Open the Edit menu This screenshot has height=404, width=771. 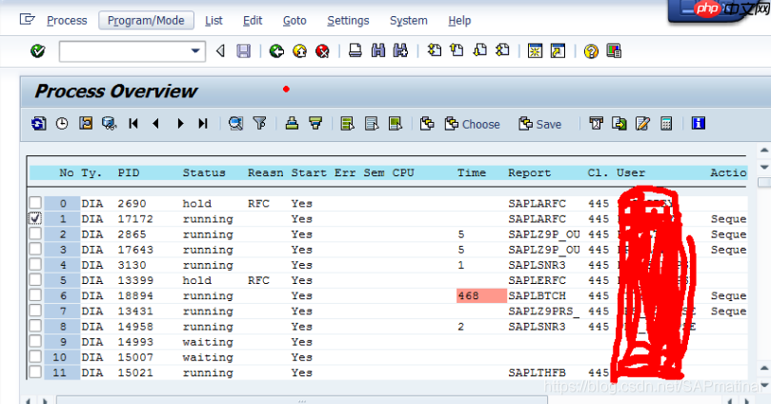[x=253, y=21]
